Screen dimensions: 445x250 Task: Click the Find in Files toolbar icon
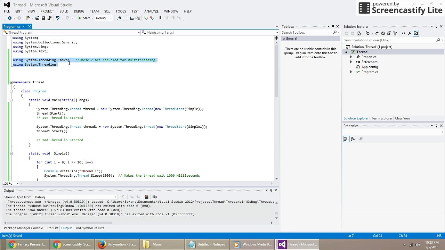(119, 18)
